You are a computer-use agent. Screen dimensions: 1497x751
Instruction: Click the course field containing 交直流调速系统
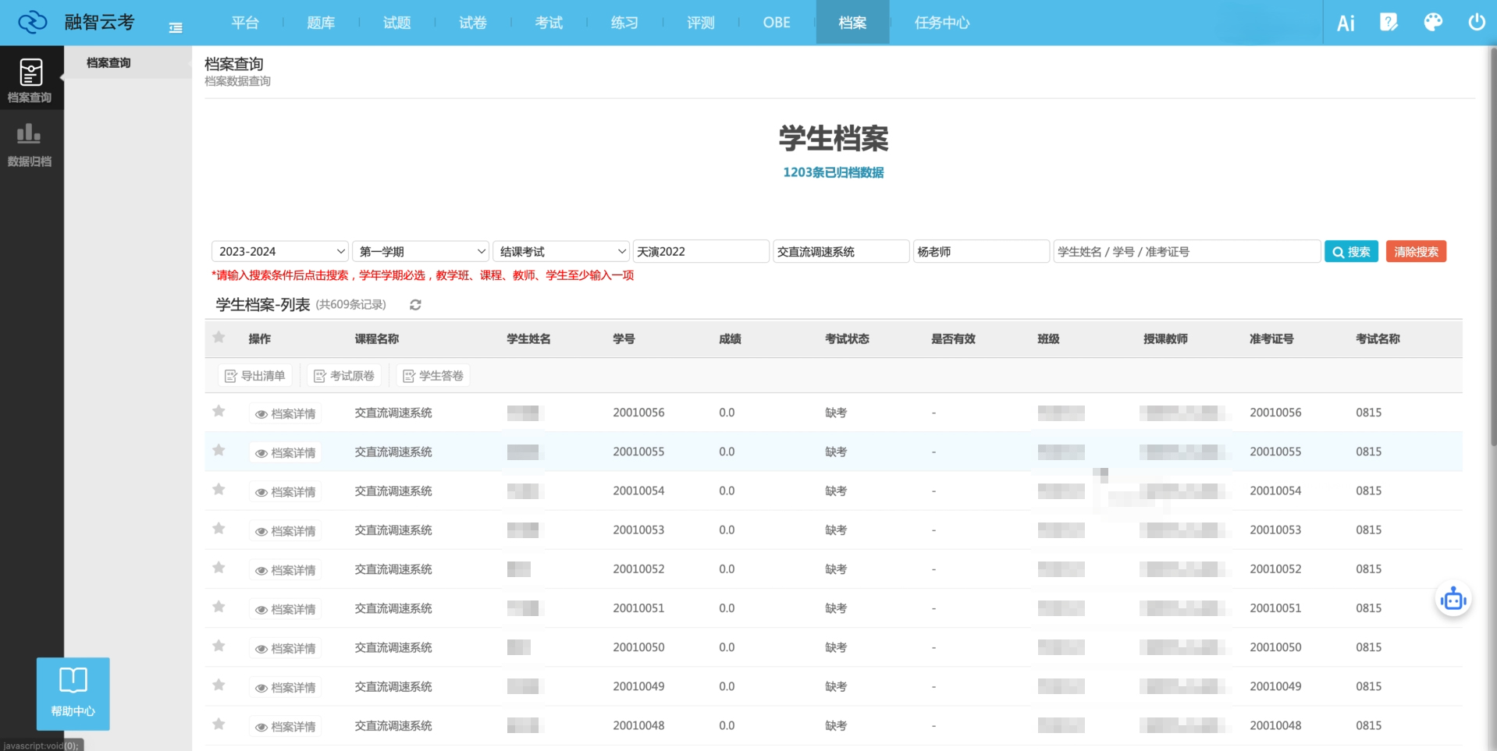pos(841,251)
